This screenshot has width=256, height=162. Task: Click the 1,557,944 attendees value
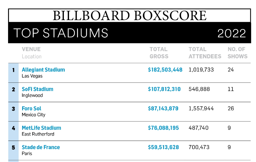click(x=201, y=109)
